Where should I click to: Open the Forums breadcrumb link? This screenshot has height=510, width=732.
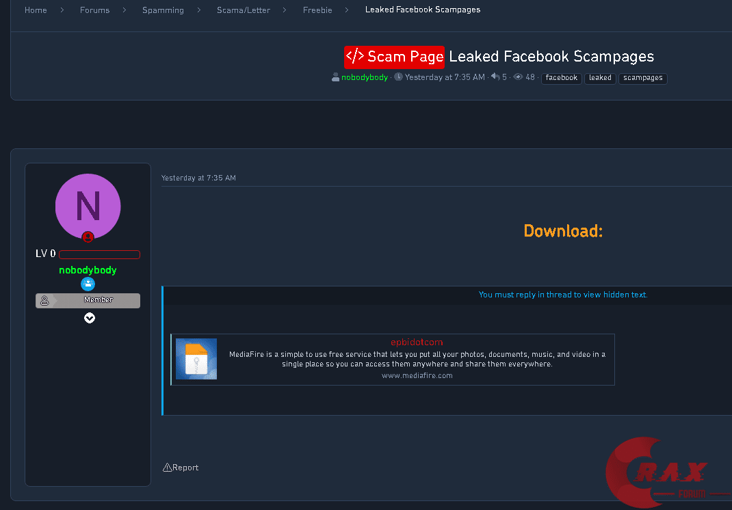tap(94, 10)
